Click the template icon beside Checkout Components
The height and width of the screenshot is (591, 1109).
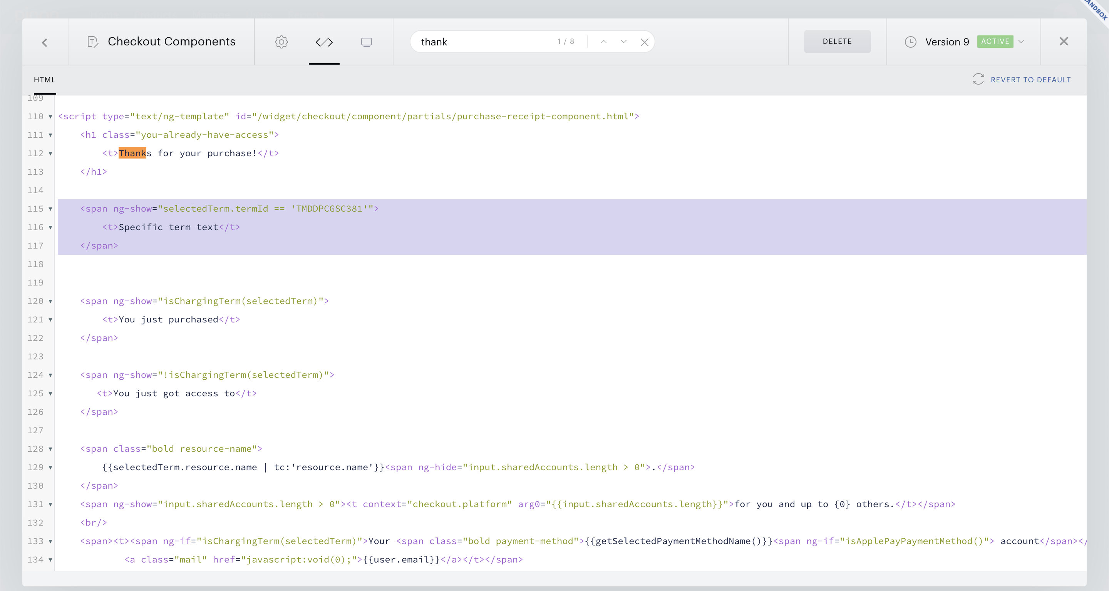click(x=92, y=42)
